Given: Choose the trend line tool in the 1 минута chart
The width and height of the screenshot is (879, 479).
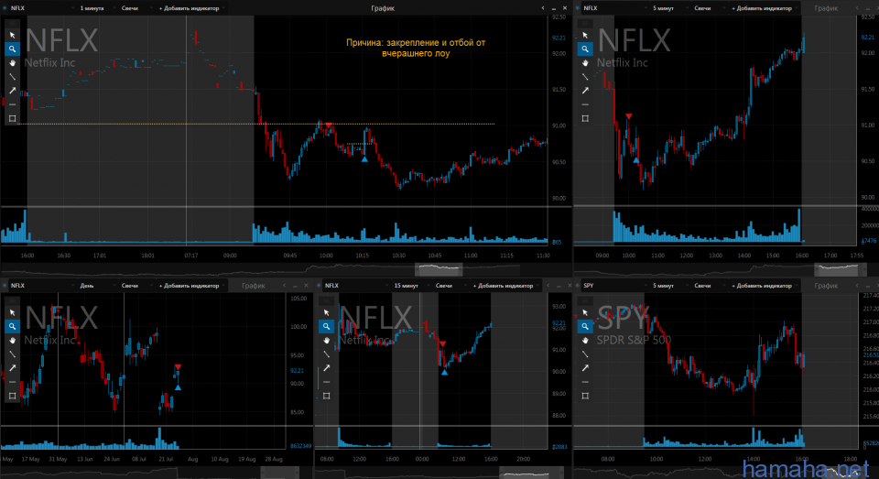Looking at the screenshot, I should [12, 77].
